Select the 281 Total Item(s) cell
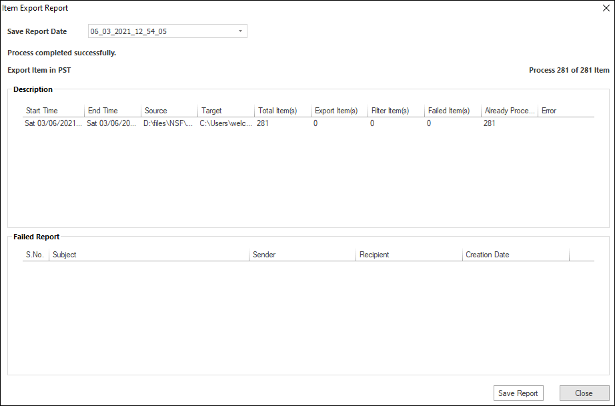Screen dimensions: 615x406 (x=263, y=123)
